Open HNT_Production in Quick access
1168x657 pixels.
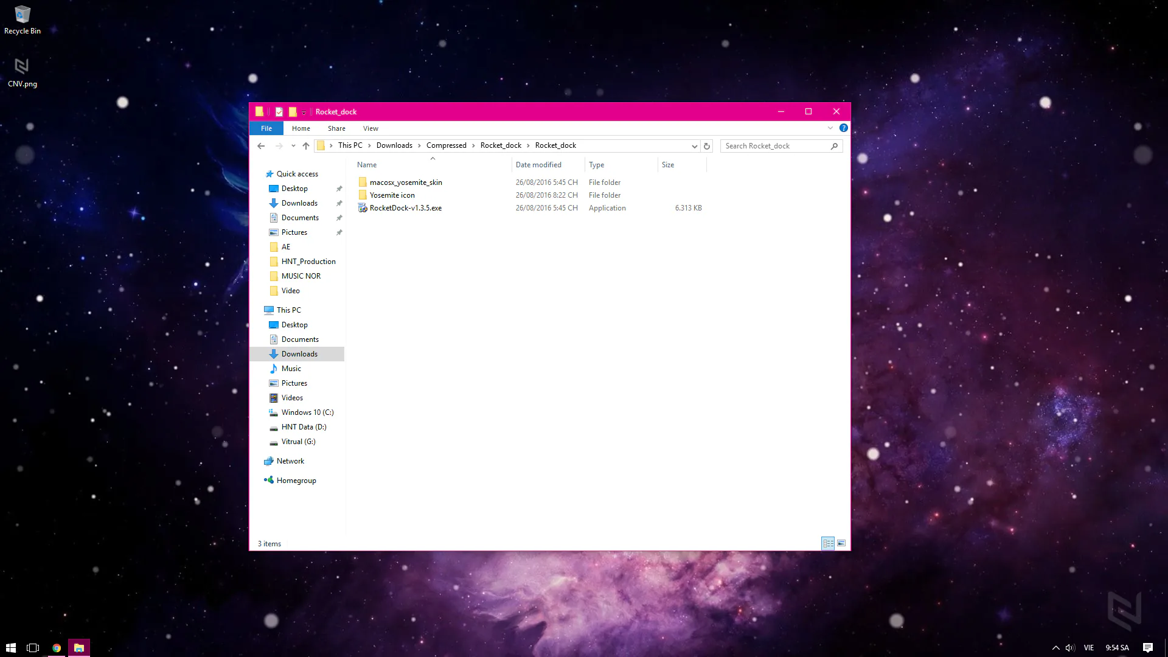click(308, 262)
